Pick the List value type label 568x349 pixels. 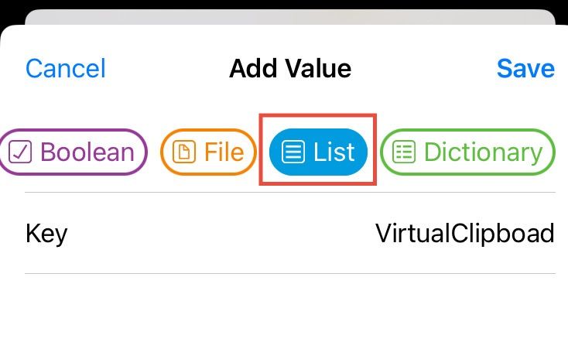click(334, 152)
